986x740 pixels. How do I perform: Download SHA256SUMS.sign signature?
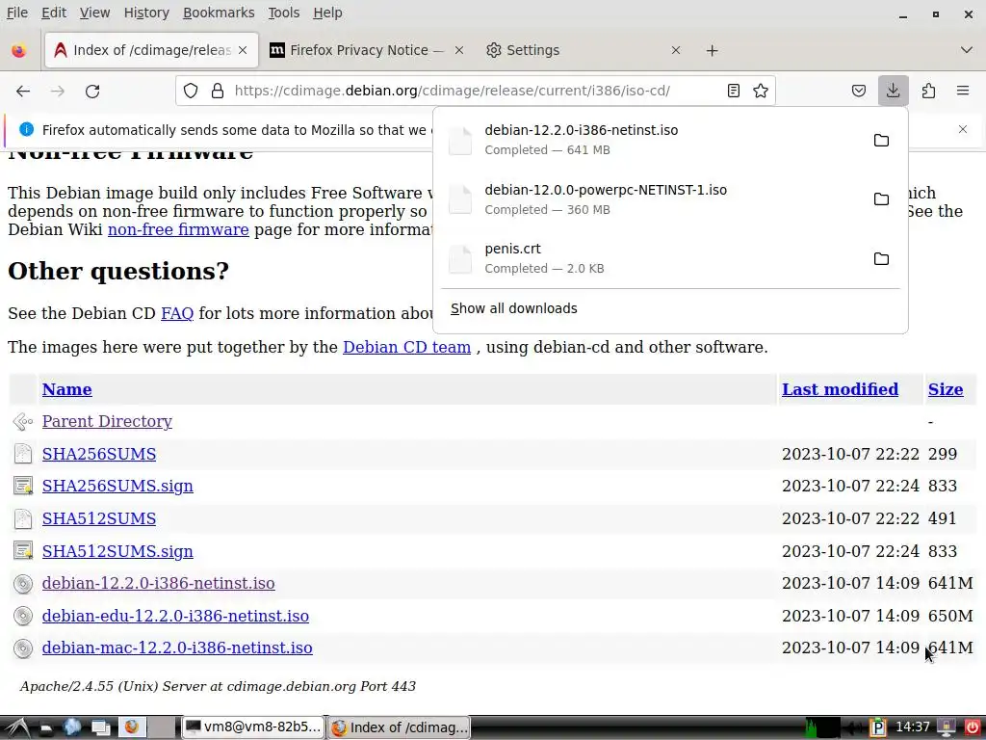coord(117,487)
